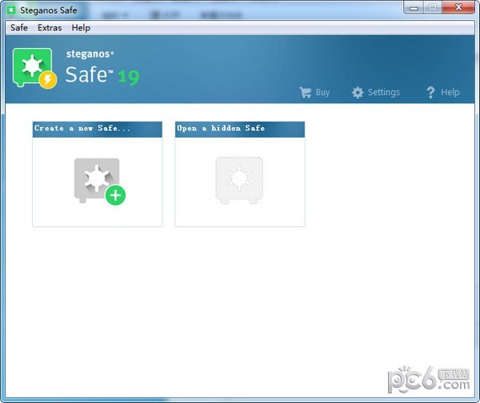Click the Buy label in header

point(322,92)
